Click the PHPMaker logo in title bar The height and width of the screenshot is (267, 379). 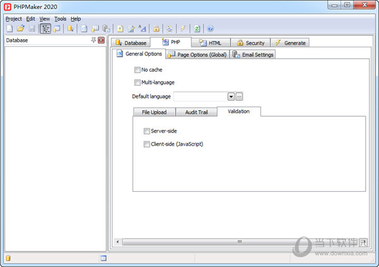tap(7, 7)
